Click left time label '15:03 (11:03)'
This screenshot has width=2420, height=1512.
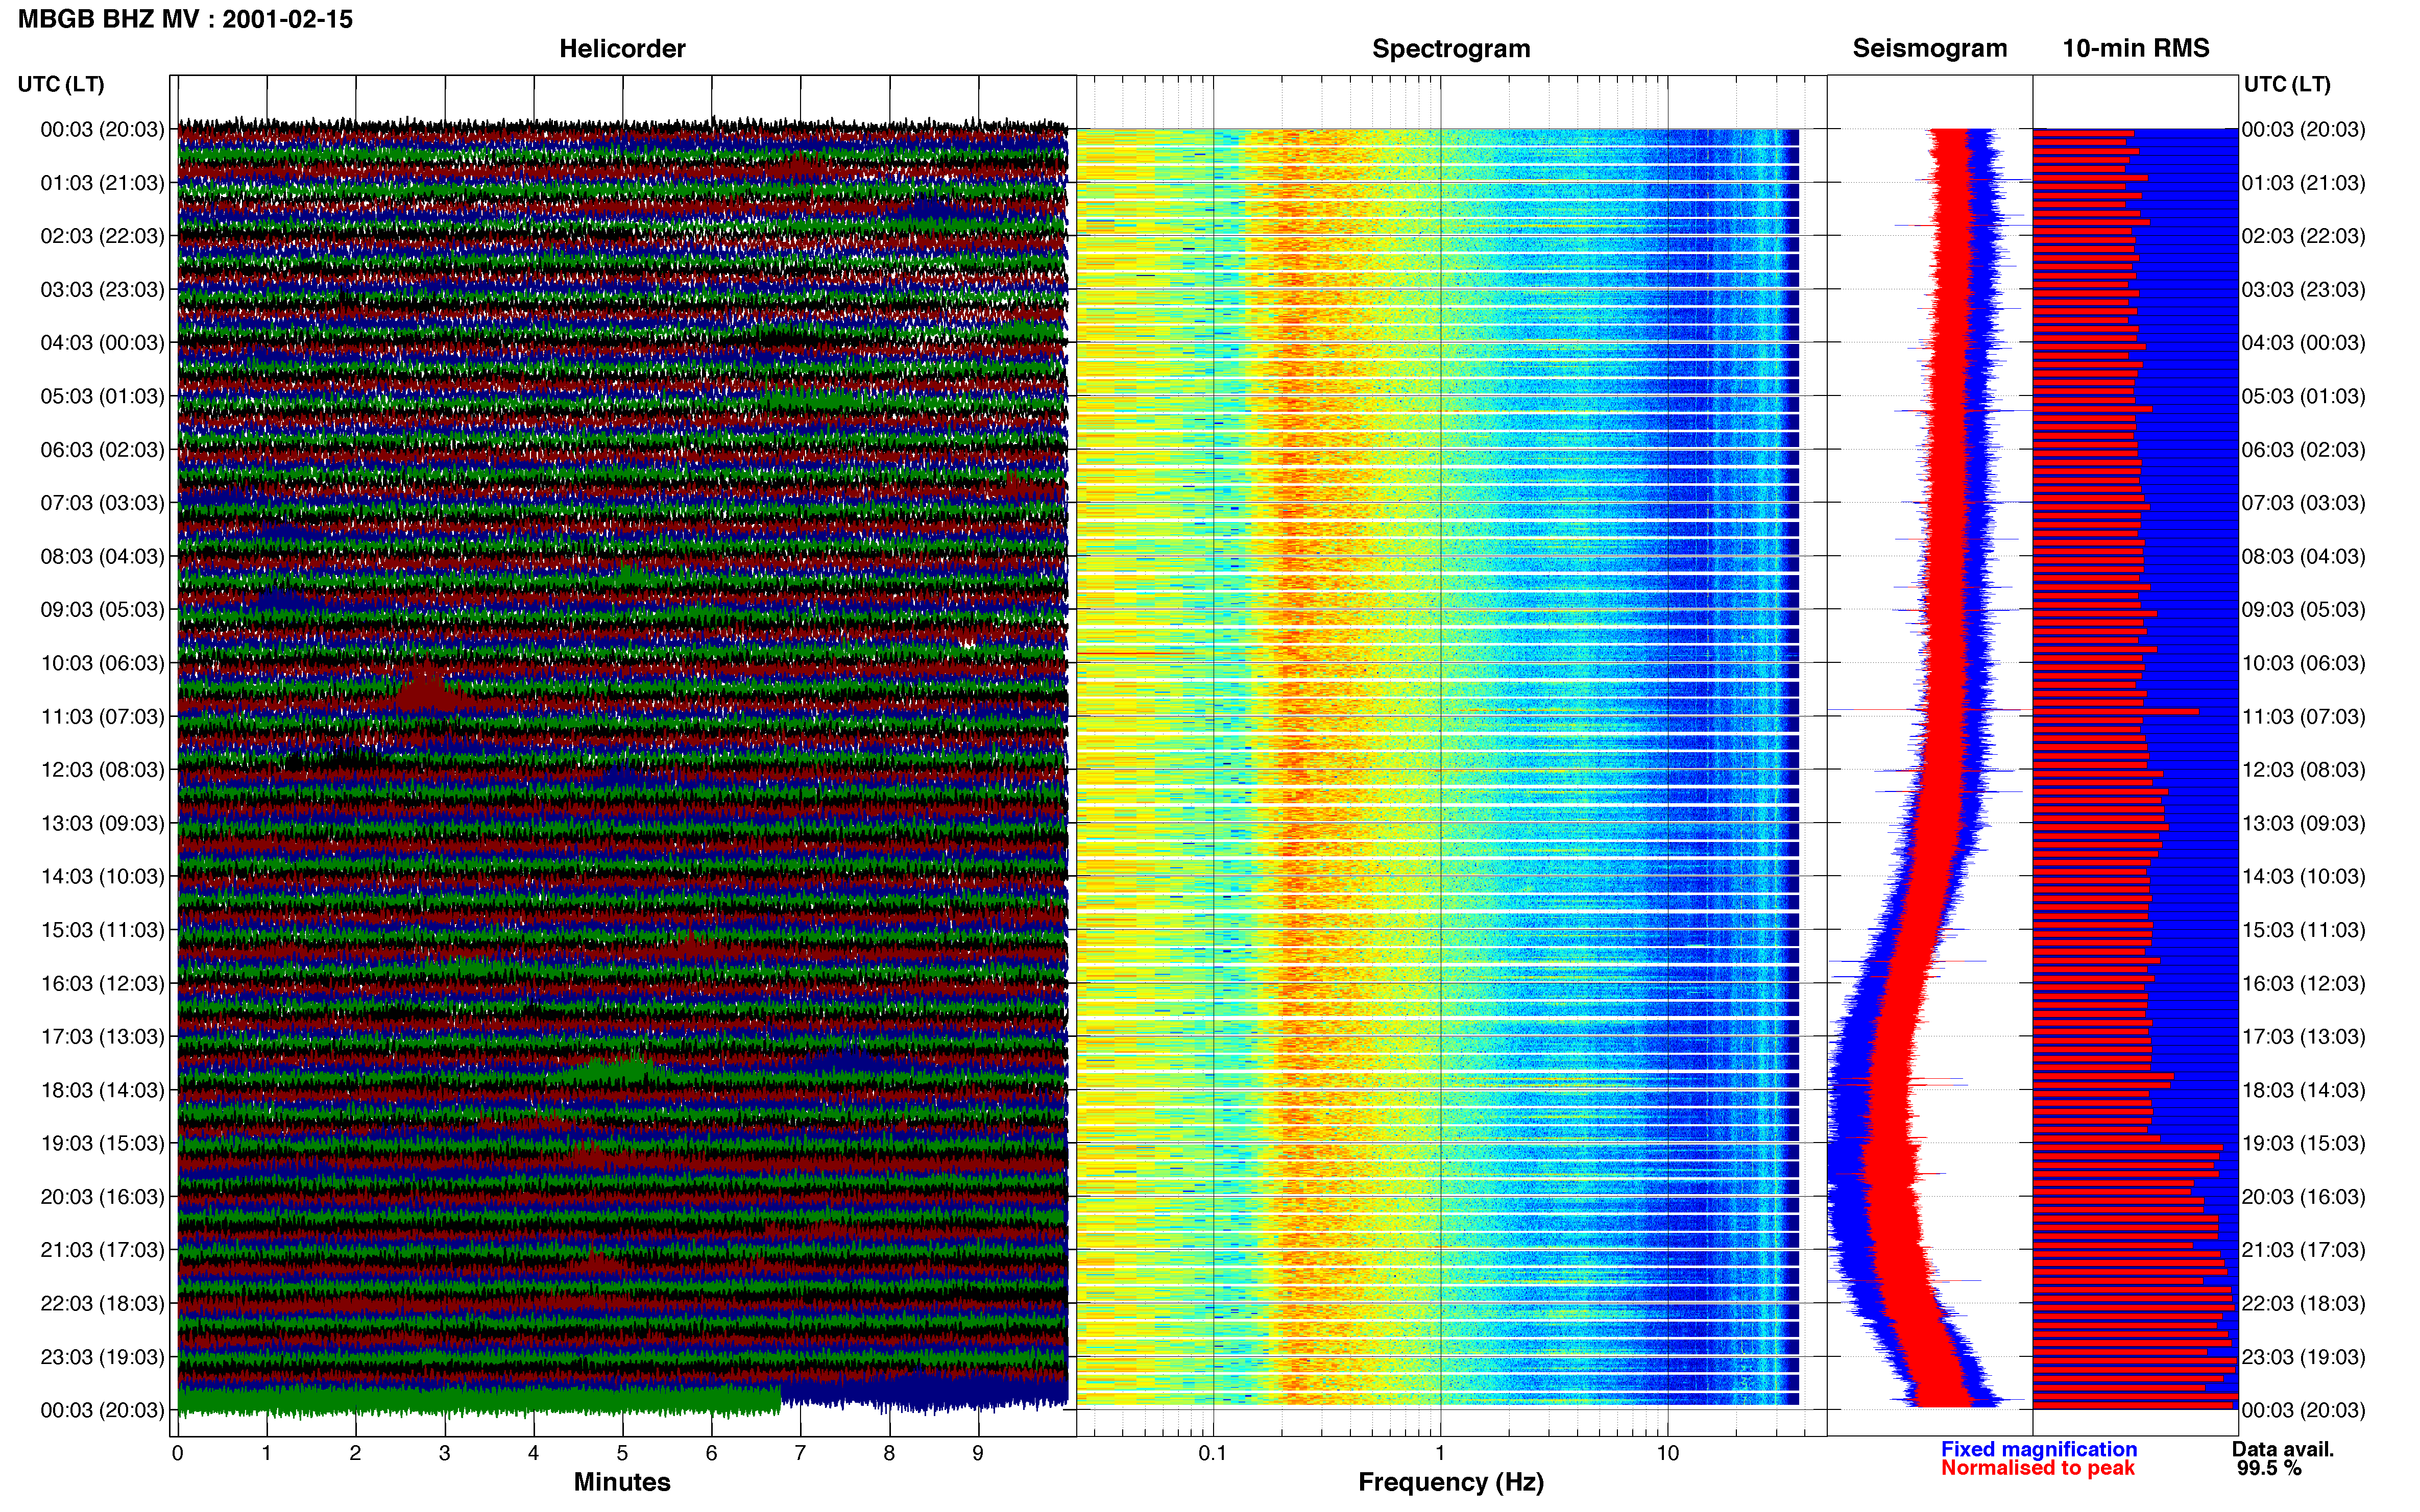(x=102, y=930)
